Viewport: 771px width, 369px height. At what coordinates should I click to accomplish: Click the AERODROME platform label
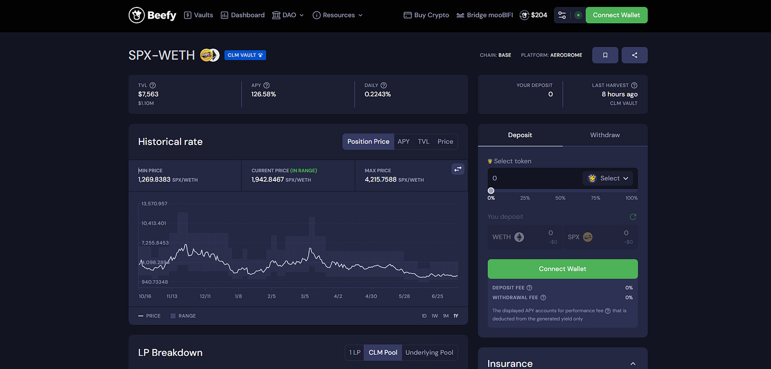[566, 55]
